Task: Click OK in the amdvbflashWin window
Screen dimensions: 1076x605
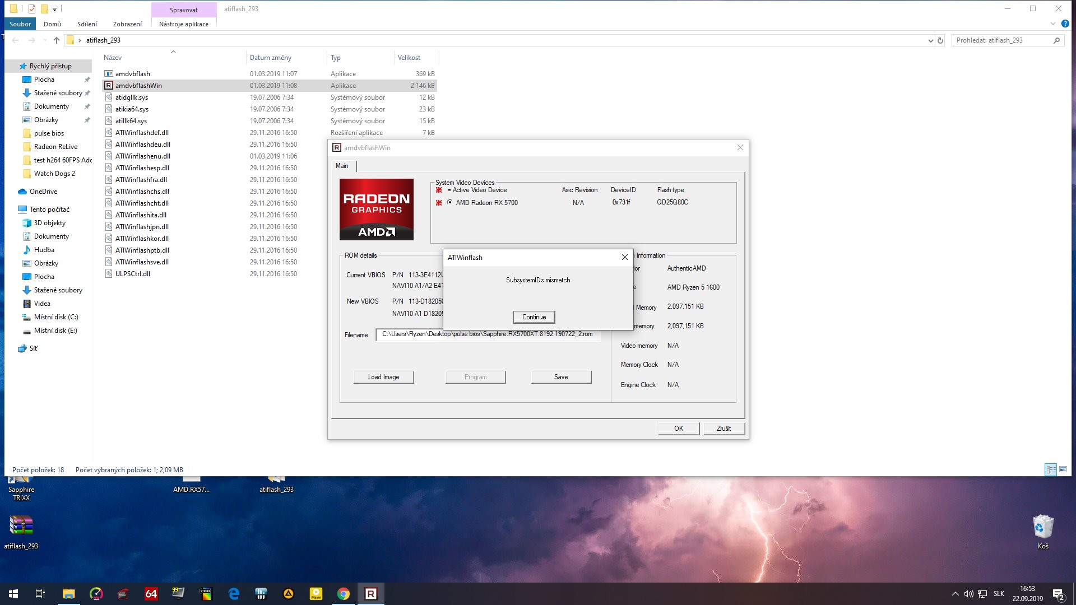Action: 678,429
